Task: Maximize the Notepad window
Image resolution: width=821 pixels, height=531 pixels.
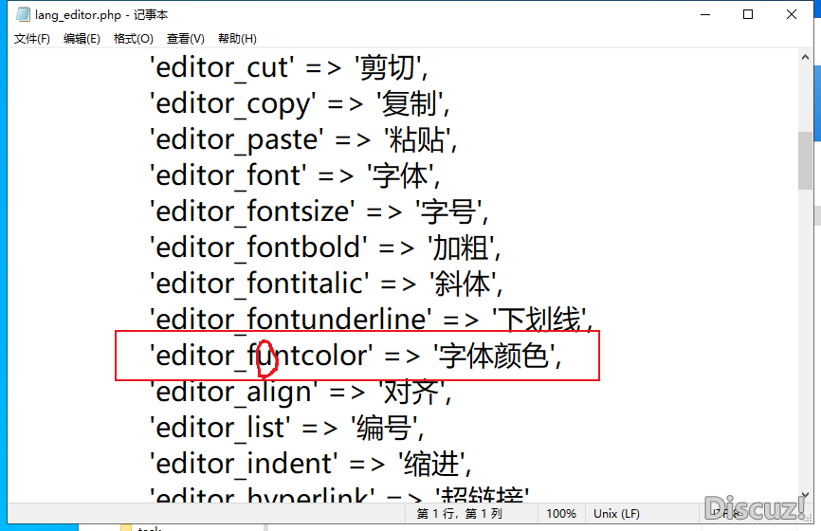Action: click(748, 14)
